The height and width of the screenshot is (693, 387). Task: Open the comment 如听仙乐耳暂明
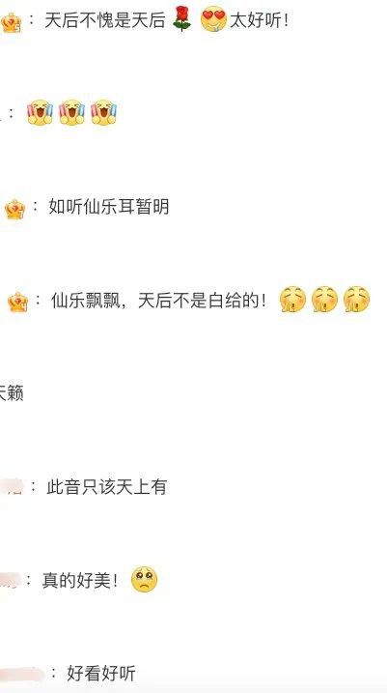click(x=108, y=207)
